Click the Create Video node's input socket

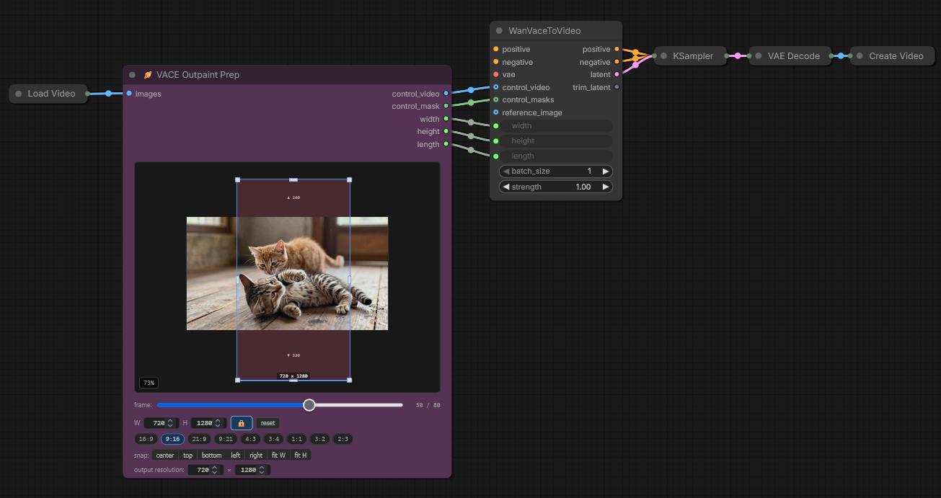(x=850, y=55)
